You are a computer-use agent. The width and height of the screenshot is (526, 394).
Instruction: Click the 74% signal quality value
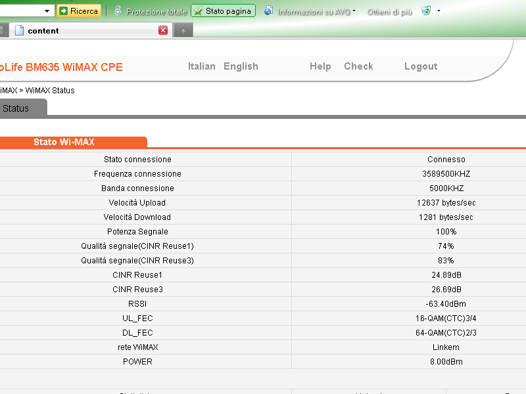click(x=446, y=246)
